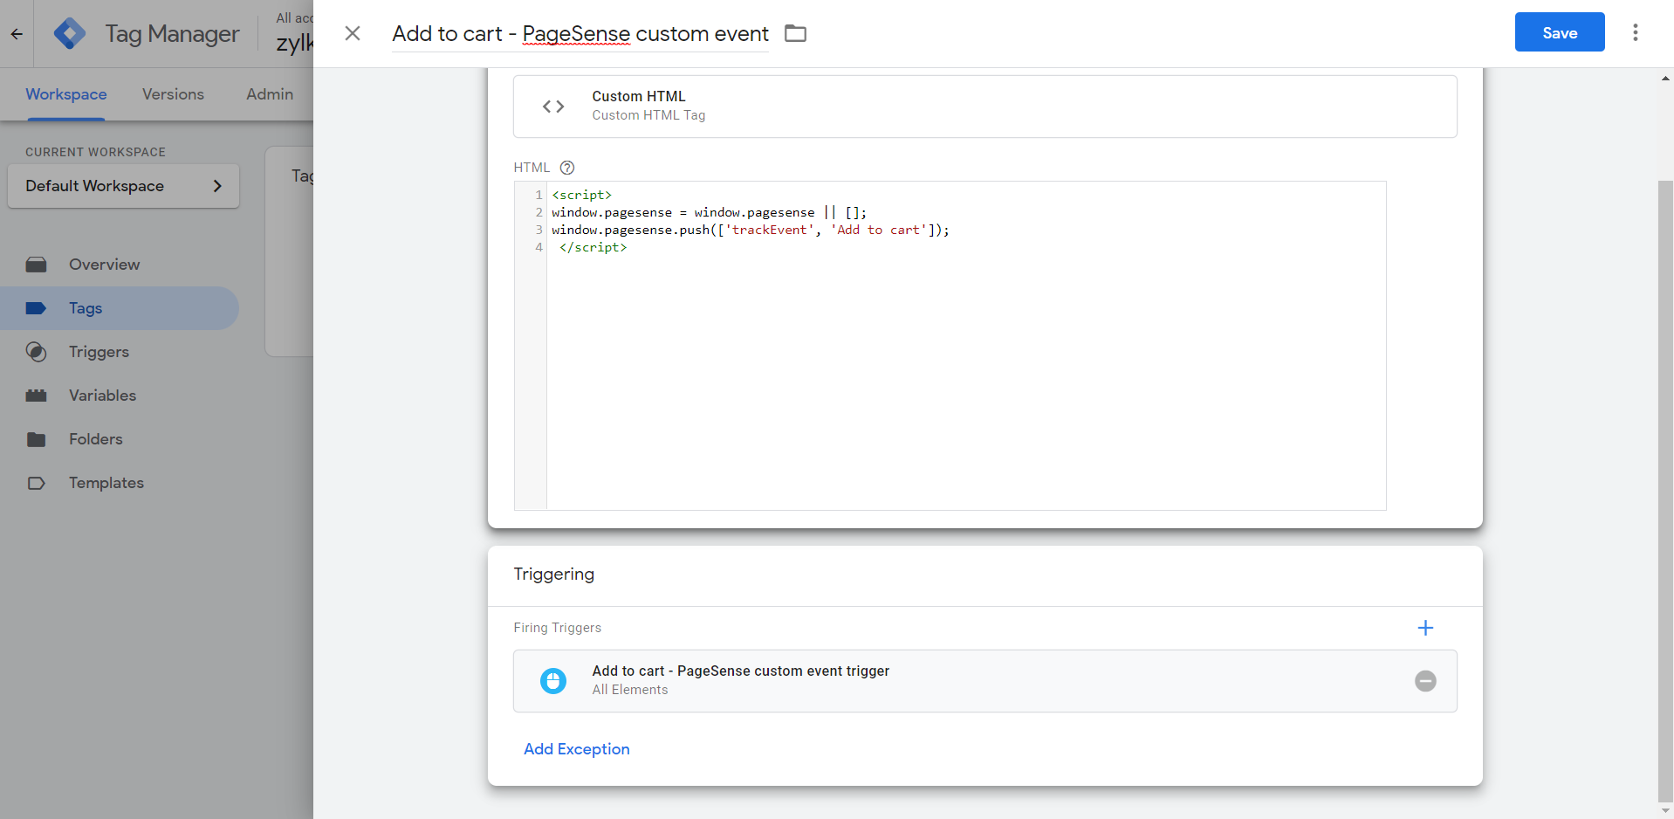The width and height of the screenshot is (1674, 819).
Task: Click the Firing Triggers label
Action: [x=558, y=628]
